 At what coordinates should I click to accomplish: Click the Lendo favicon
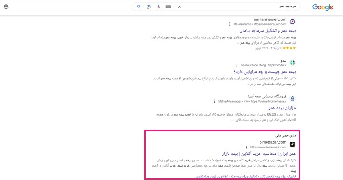pos(292,63)
